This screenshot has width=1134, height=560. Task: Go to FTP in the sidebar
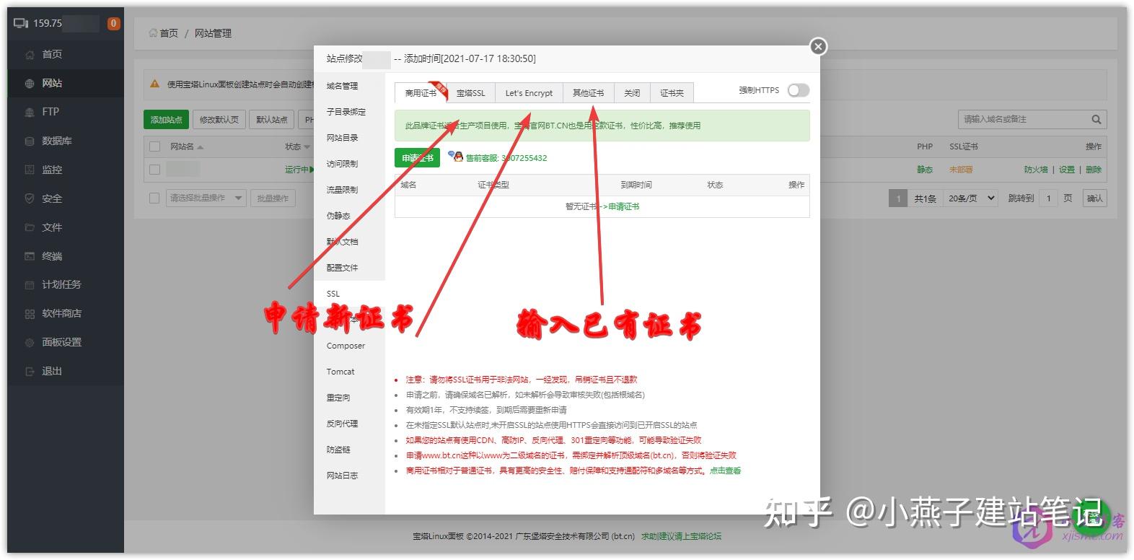tap(50, 112)
